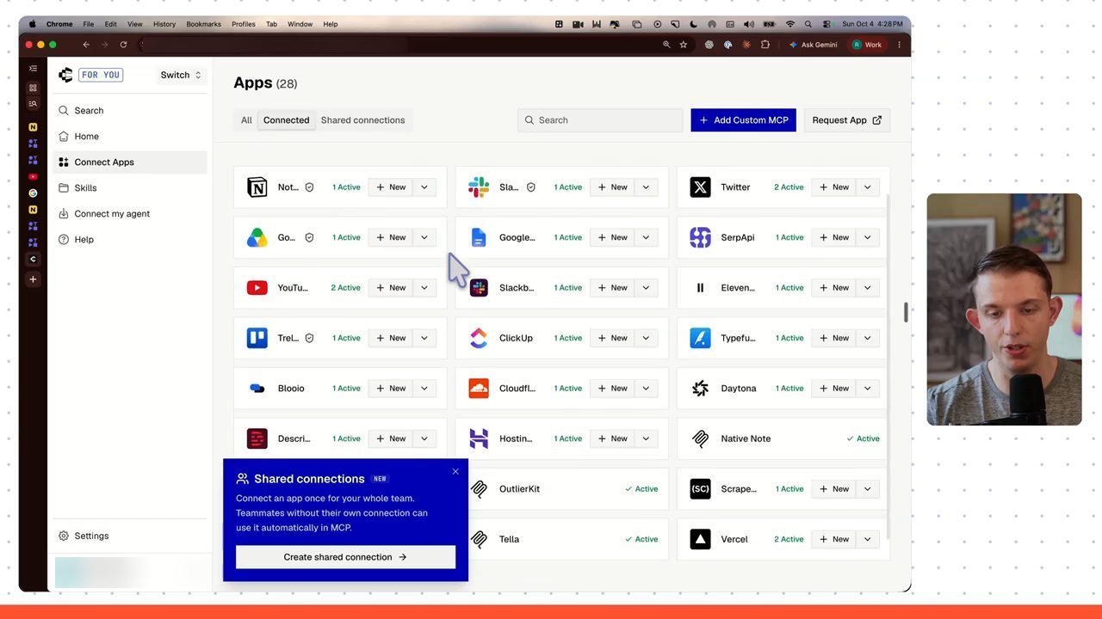Click the Blooio app icon

pyautogui.click(x=257, y=389)
